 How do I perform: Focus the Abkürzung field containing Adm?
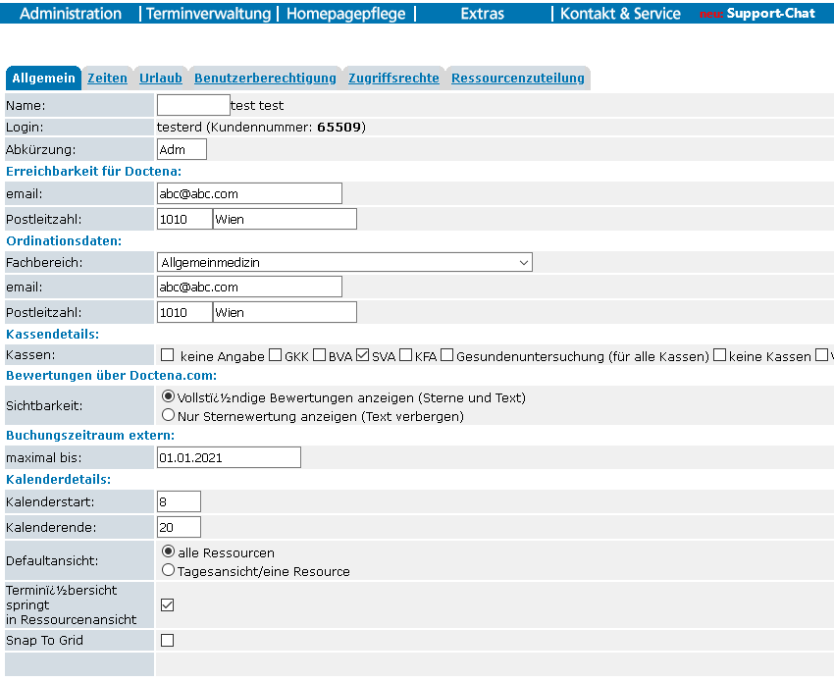tap(182, 149)
